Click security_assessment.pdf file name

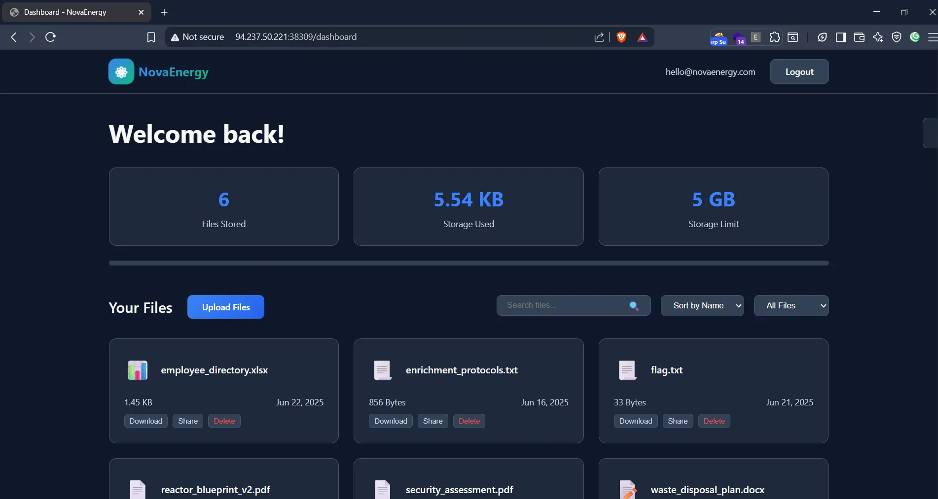(460, 490)
